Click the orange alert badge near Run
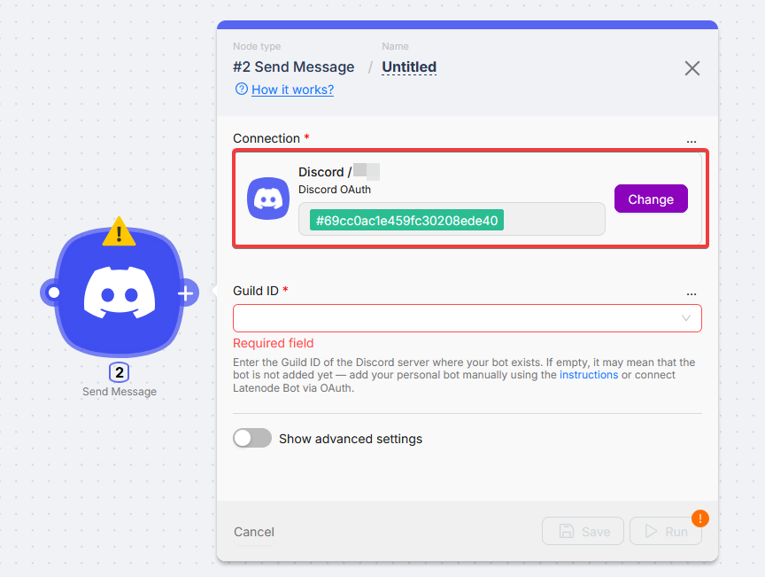This screenshot has height=577, width=765. point(700,519)
